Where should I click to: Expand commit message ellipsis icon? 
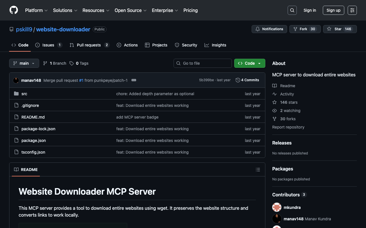(x=134, y=80)
